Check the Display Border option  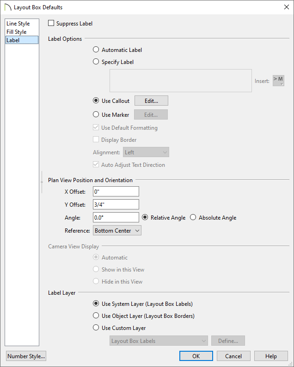96,139
